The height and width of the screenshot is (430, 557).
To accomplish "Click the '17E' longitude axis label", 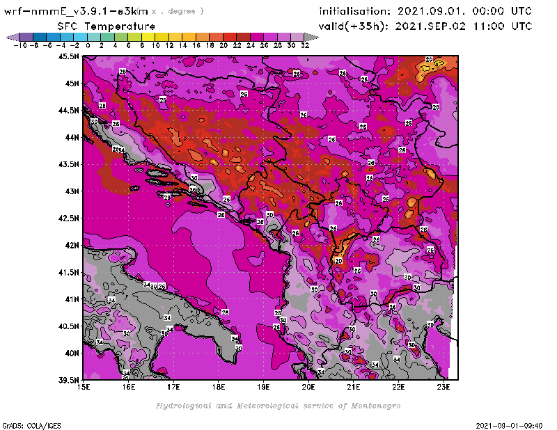I will pyautogui.click(x=173, y=387).
